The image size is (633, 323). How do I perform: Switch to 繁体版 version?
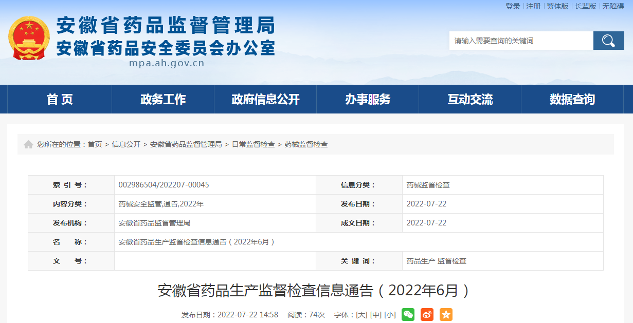pyautogui.click(x=557, y=6)
